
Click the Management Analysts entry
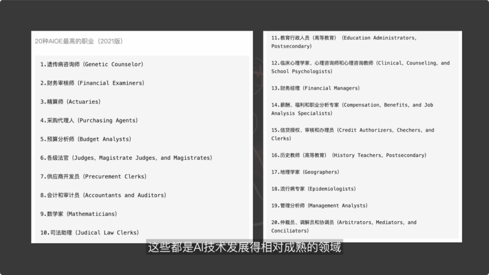(320, 206)
